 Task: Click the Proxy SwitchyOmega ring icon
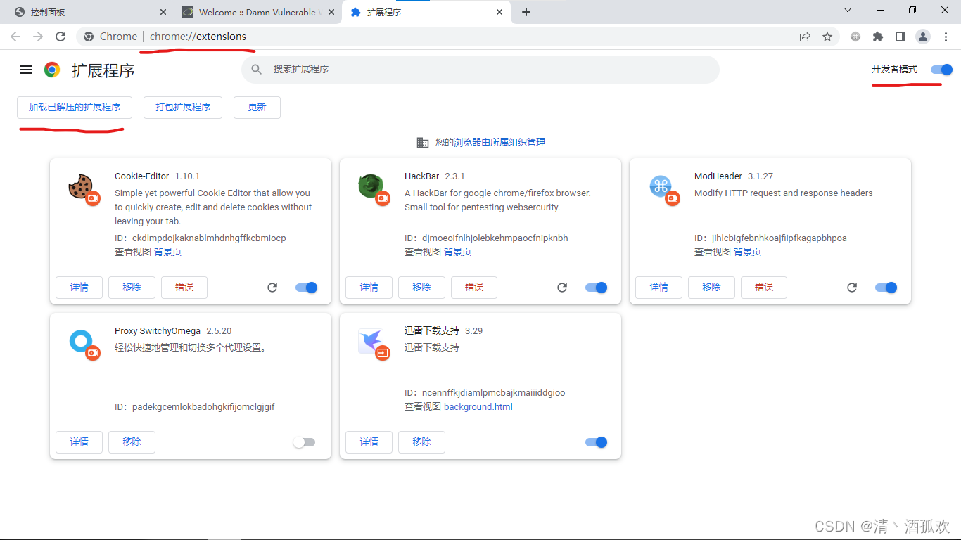pos(81,342)
